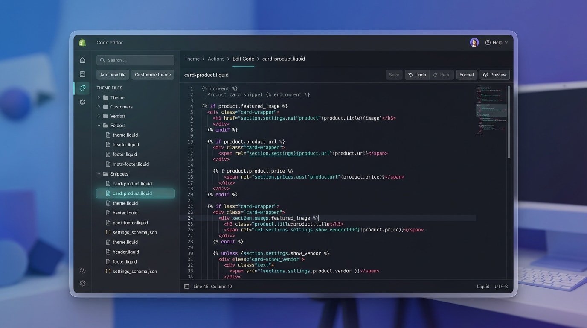
Task: Click the Shopify bag logo in the header
Action: (82, 42)
